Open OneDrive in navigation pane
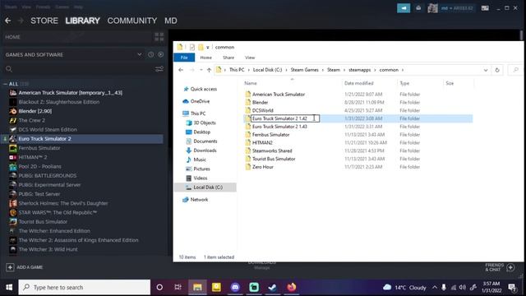The height and width of the screenshot is (296, 526). coord(200,101)
